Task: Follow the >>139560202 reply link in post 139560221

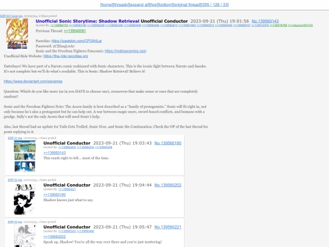Action: tap(55, 237)
